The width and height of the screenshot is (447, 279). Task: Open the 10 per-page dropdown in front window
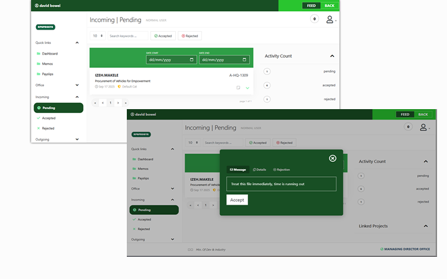[x=193, y=143]
